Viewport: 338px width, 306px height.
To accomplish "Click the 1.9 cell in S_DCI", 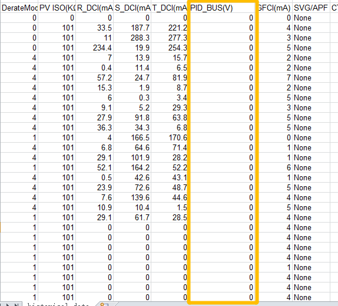I will [x=132, y=88].
